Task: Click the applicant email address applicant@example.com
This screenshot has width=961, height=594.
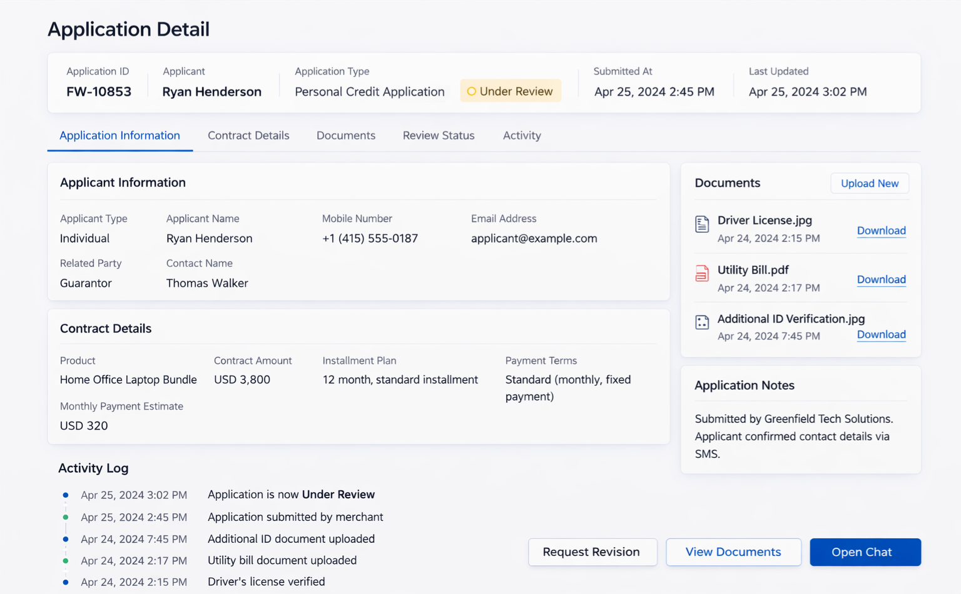Action: [534, 238]
